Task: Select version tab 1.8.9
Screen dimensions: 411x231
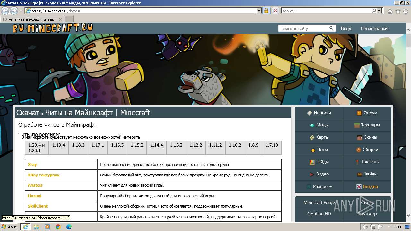Action: click(253, 148)
